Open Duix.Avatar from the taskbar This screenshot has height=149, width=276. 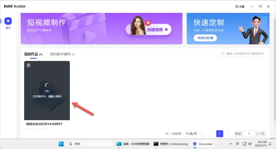203,144
